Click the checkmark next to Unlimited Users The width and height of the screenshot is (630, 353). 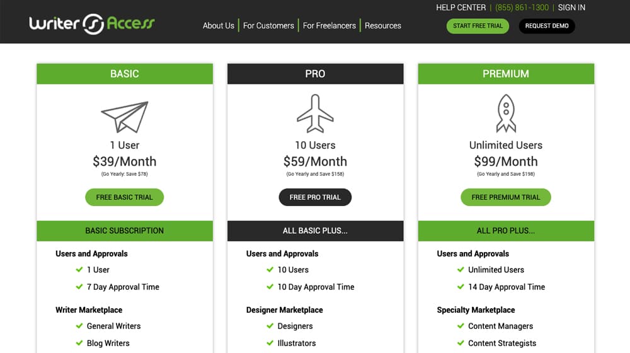pyautogui.click(x=461, y=270)
